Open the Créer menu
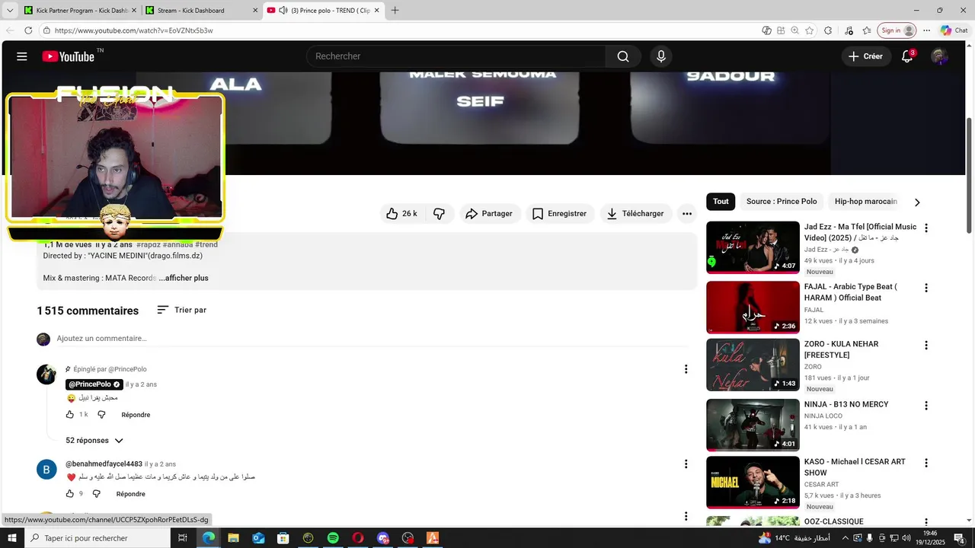 click(866, 56)
